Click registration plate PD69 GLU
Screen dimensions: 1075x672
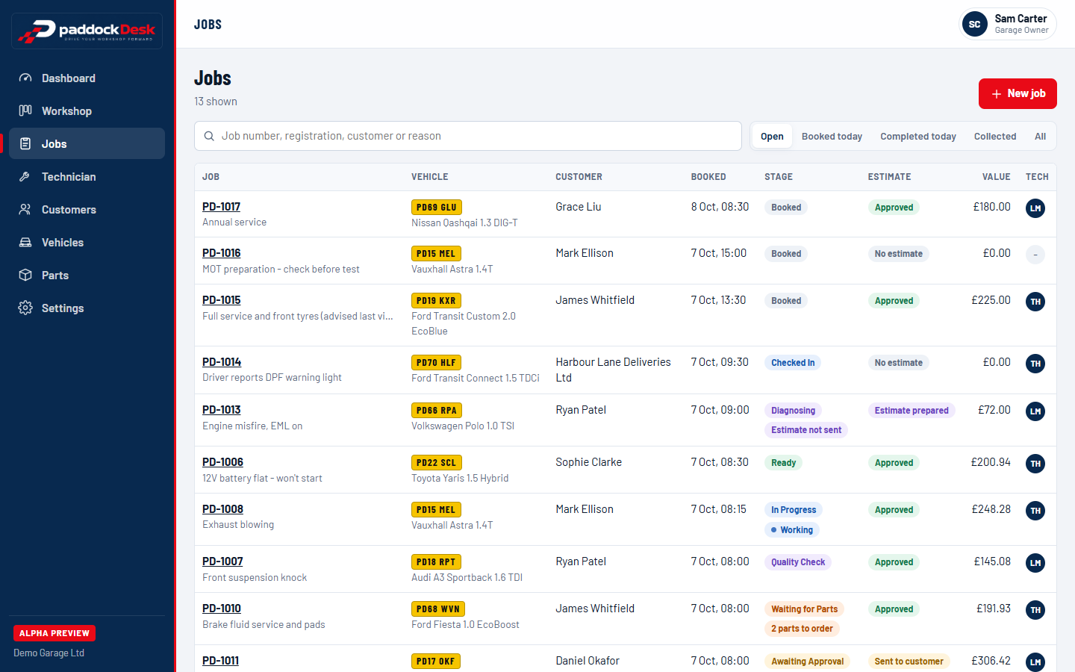[437, 208]
